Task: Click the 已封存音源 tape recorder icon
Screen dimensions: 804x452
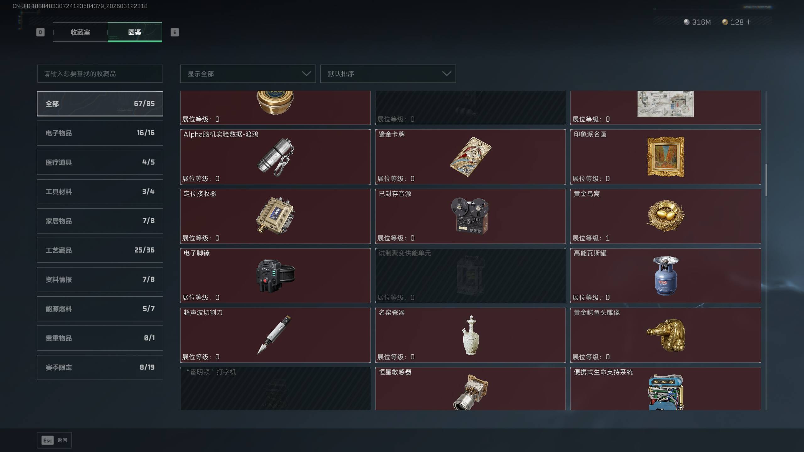Action: 470,216
